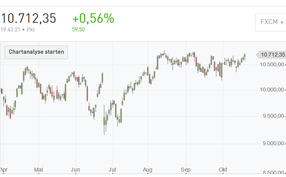
Task: Click the current price tag on the right axis
Action: point(271,55)
